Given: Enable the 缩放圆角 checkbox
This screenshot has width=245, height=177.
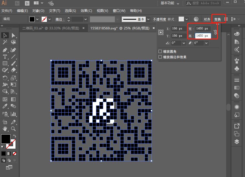Looking at the screenshot, I should click(160, 51).
